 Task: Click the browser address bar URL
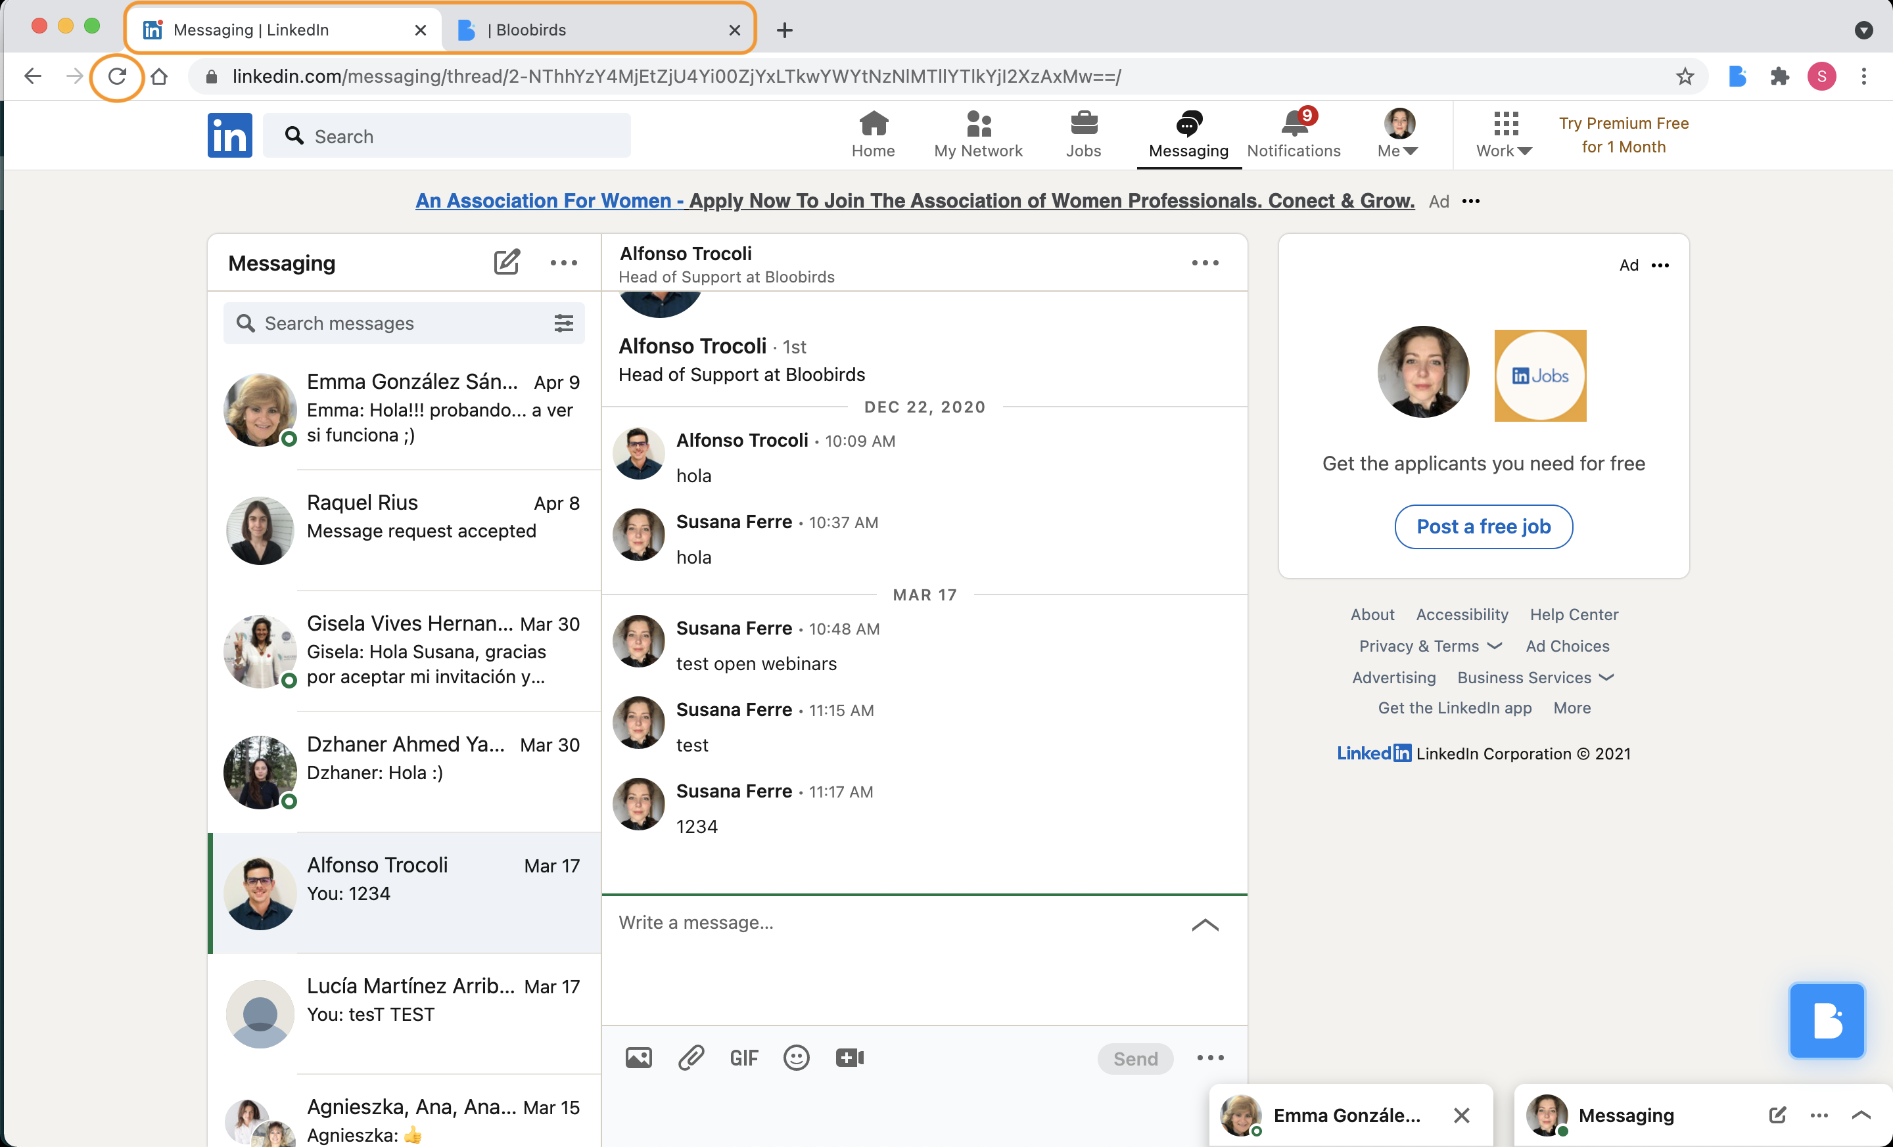(676, 76)
